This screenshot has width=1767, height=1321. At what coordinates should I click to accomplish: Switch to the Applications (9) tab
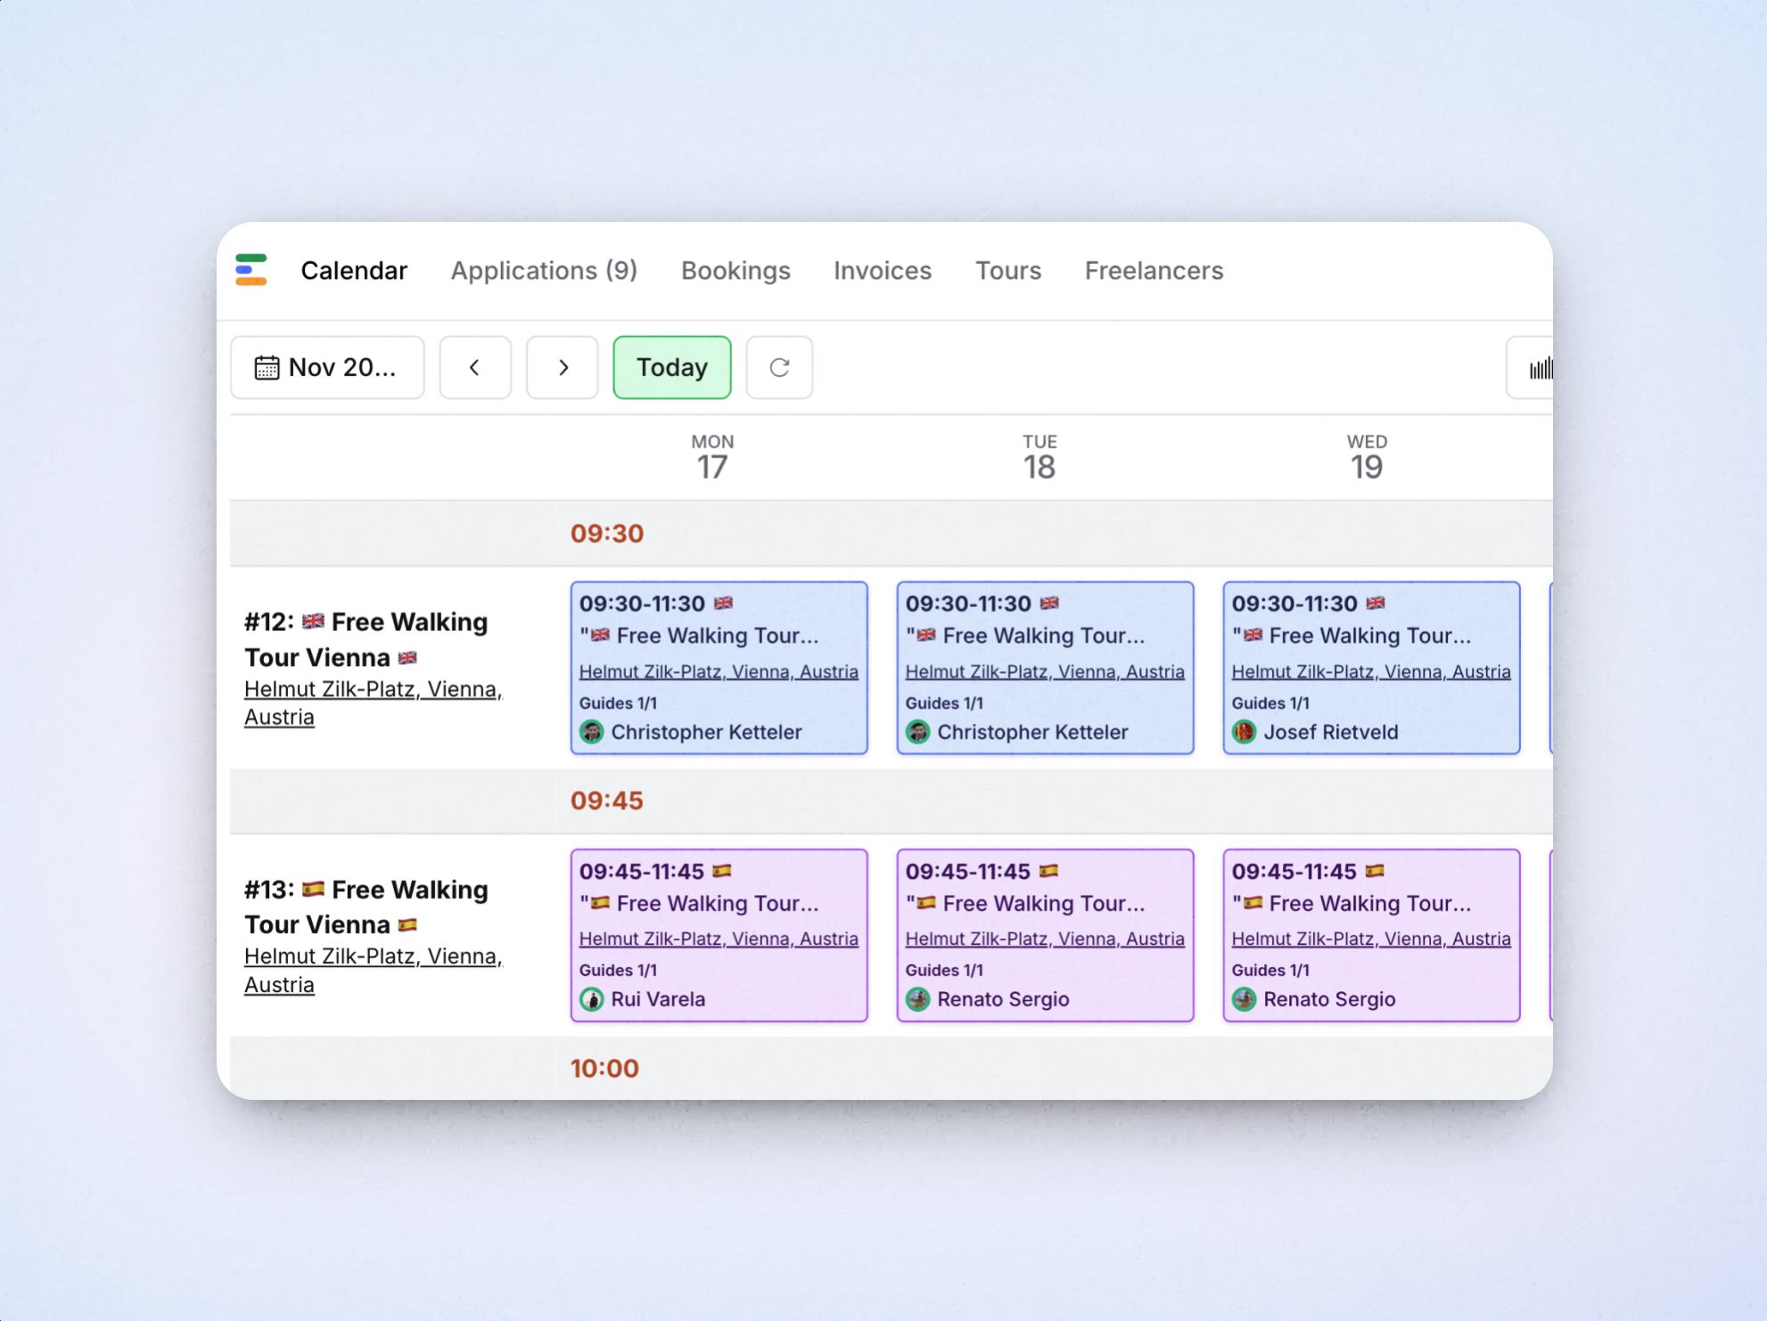click(x=544, y=270)
